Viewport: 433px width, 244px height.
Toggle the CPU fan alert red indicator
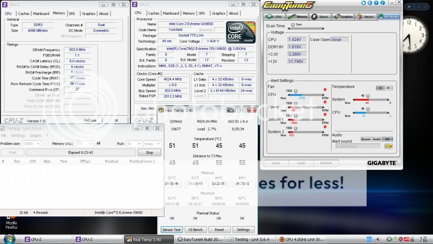[325, 89]
